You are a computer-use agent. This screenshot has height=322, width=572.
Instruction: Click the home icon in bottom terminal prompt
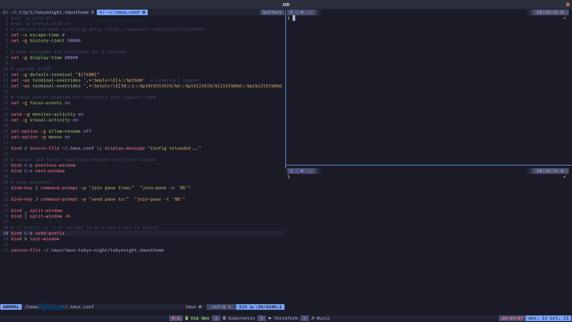[x=302, y=171]
